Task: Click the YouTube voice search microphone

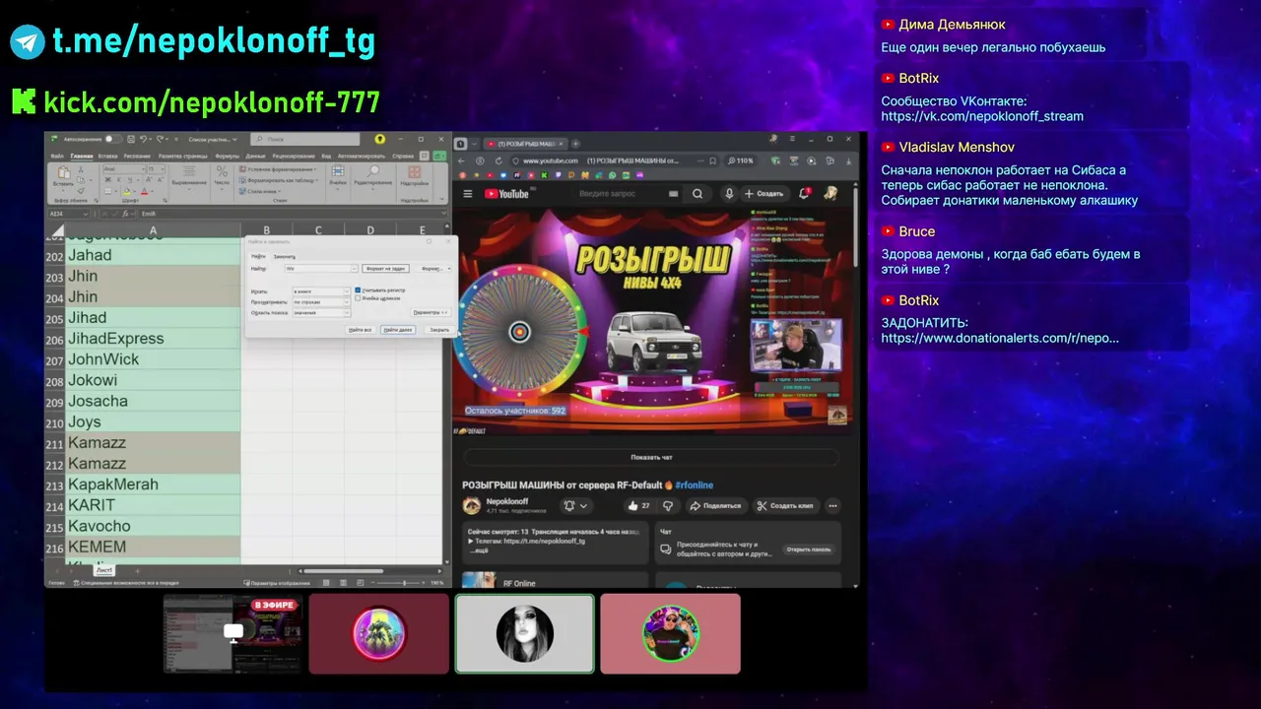Action: coord(730,194)
